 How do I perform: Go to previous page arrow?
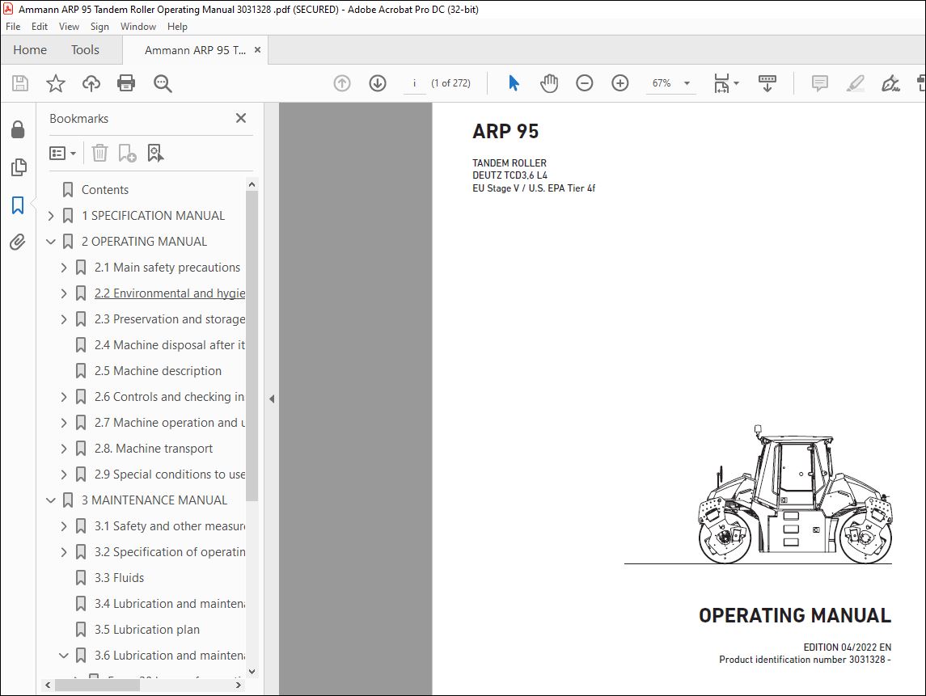(x=342, y=83)
